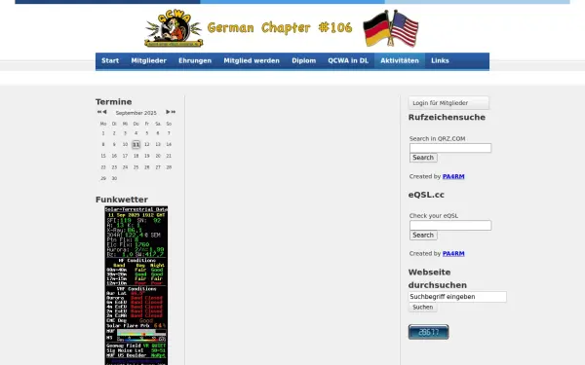Open QCWA in DL menu item
Viewport: 585px width, 365px height.
[x=348, y=60]
